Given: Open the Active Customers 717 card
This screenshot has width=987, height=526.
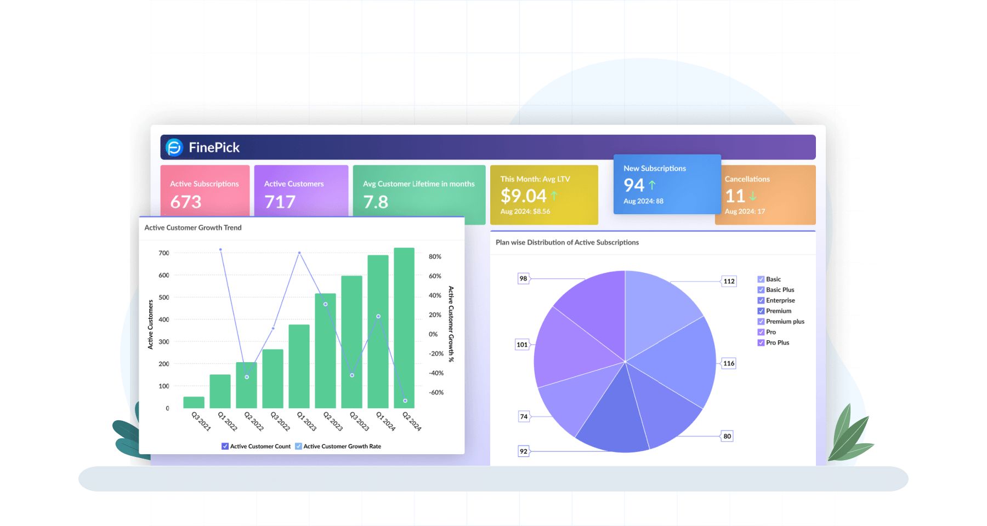Looking at the screenshot, I should pyautogui.click(x=301, y=191).
